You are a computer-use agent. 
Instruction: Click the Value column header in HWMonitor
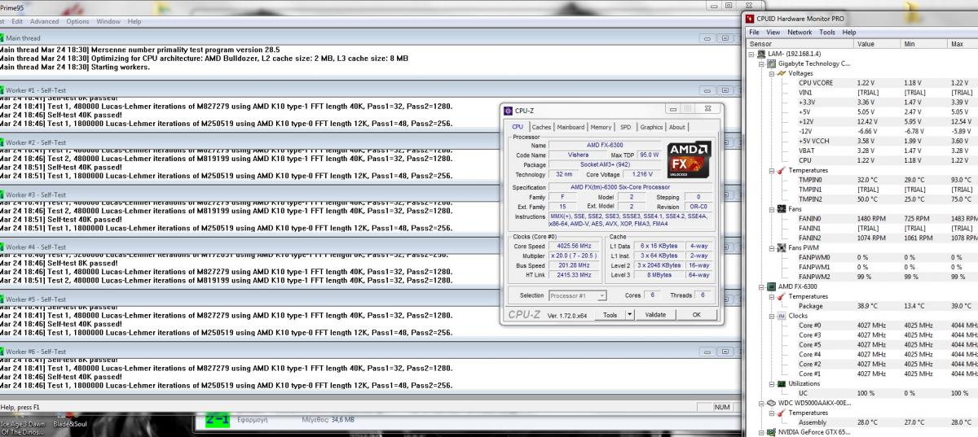tap(877, 44)
